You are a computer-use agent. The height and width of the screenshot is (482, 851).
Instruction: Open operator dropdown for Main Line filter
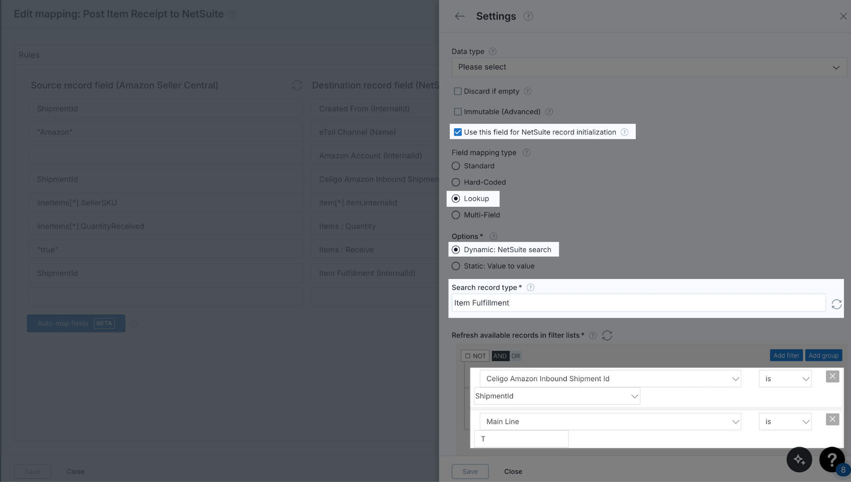pos(785,421)
